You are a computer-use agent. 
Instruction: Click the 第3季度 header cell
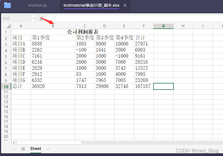(x=105, y=38)
